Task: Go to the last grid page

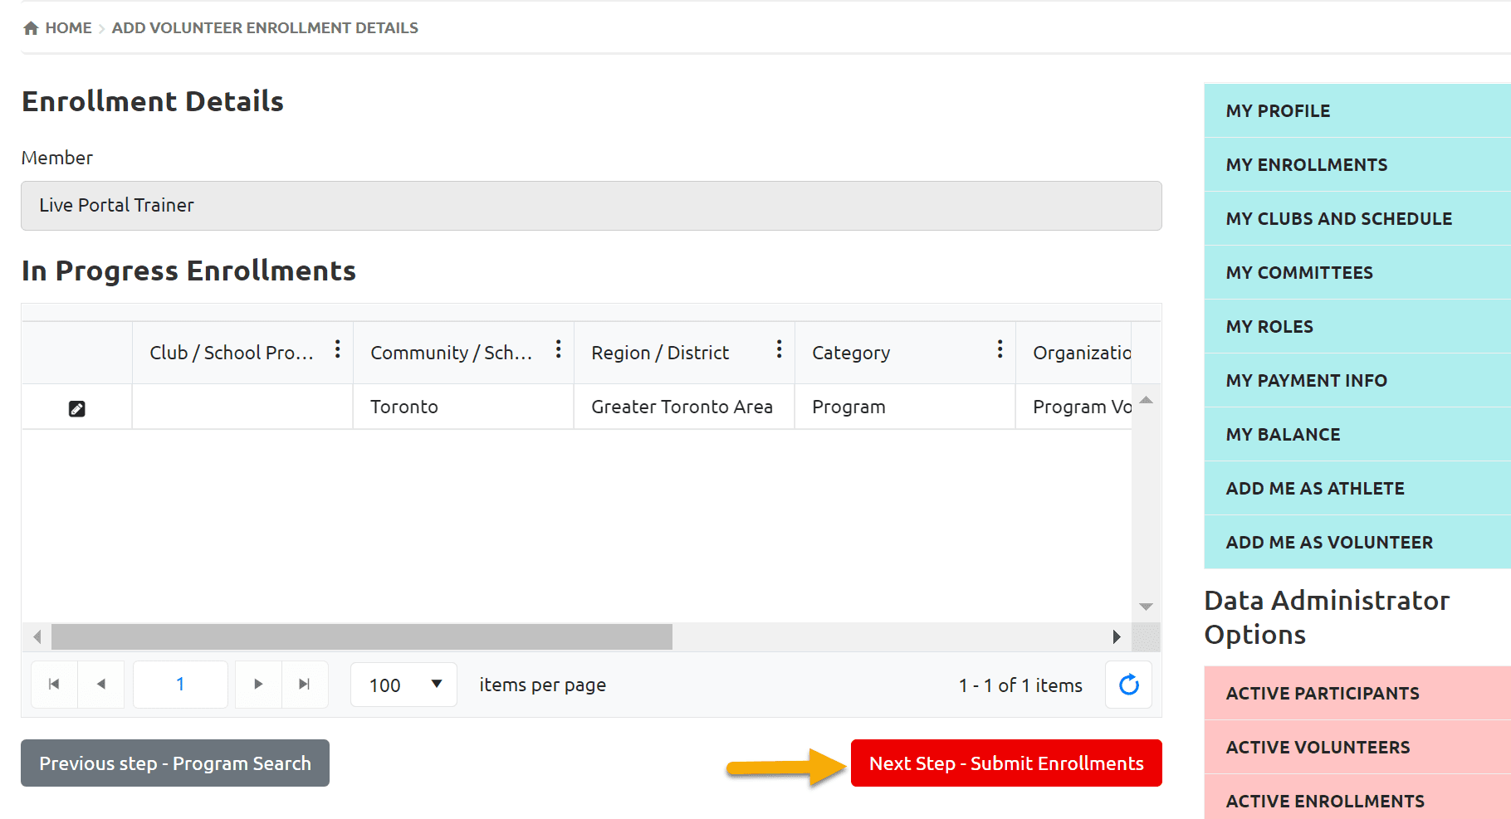Action: click(x=305, y=685)
